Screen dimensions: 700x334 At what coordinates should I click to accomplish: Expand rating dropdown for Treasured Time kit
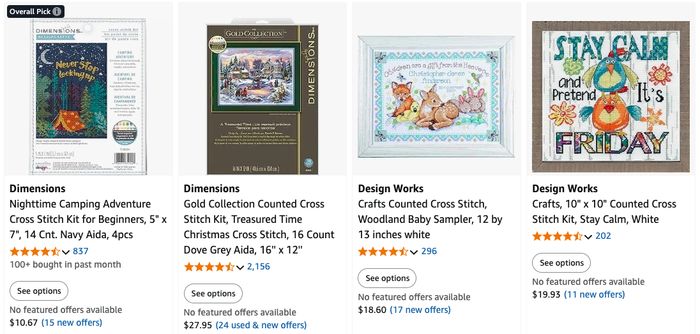click(240, 267)
